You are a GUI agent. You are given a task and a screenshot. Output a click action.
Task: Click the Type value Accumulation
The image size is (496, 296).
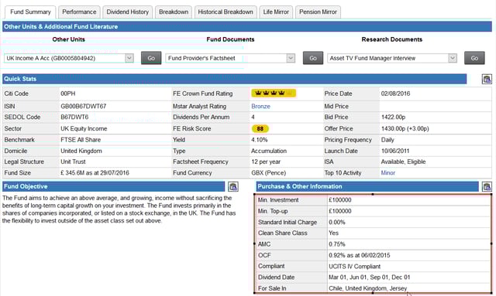269,151
